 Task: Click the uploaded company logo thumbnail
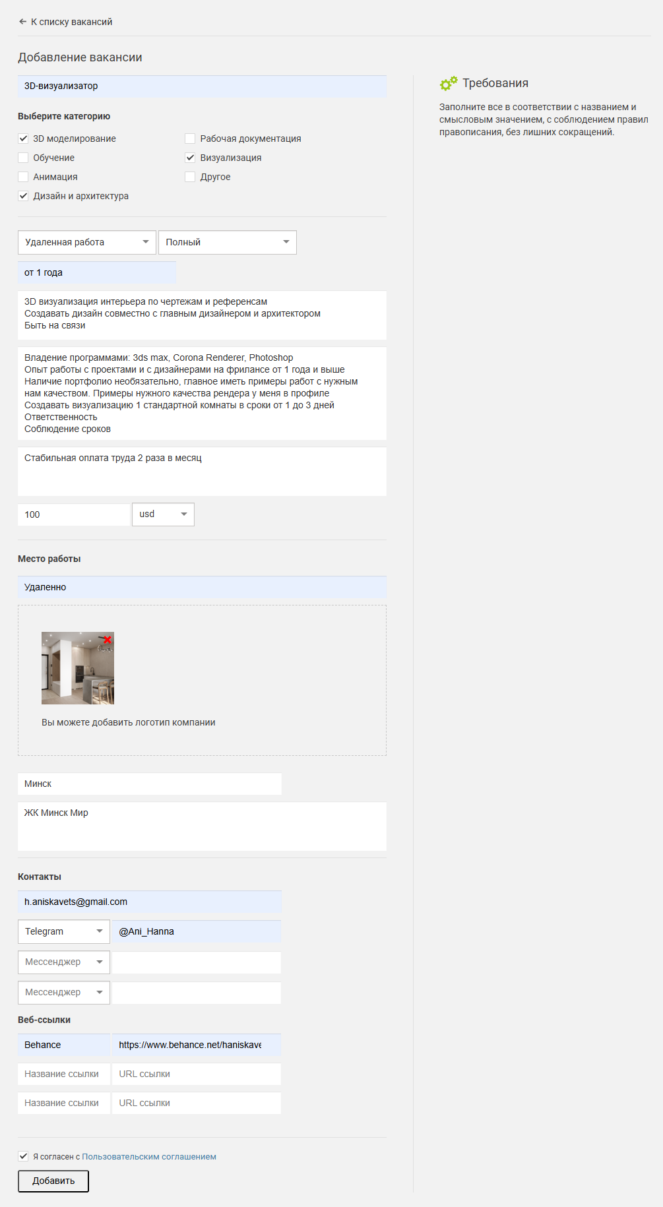pos(78,668)
